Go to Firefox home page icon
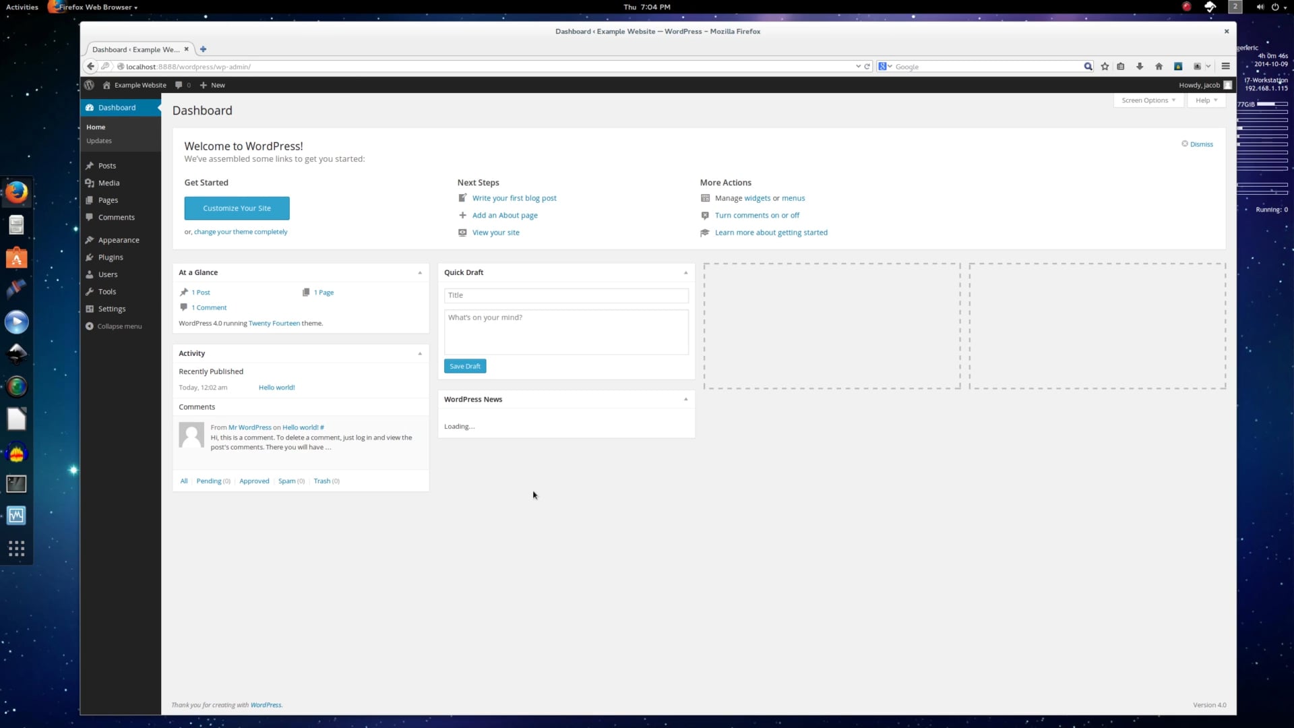 pos(1159,66)
